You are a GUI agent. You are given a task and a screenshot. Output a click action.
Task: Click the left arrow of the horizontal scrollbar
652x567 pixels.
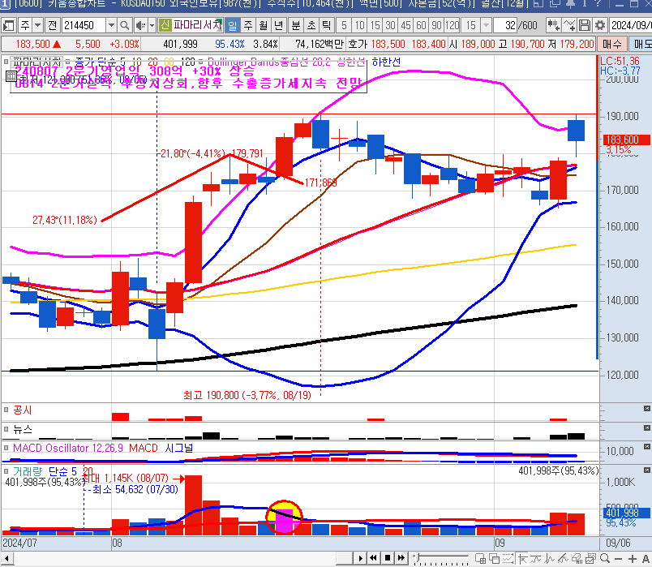(7, 558)
